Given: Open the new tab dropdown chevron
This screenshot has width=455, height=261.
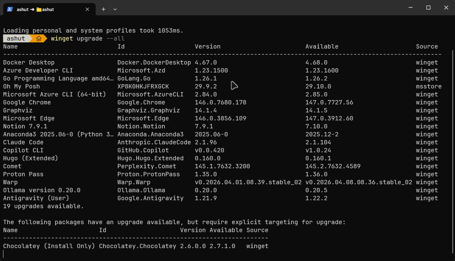Looking at the screenshot, I should pyautogui.click(x=115, y=9).
